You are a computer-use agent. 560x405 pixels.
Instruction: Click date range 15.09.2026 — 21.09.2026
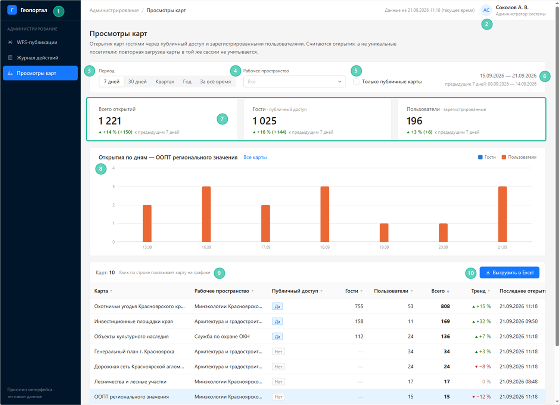508,75
